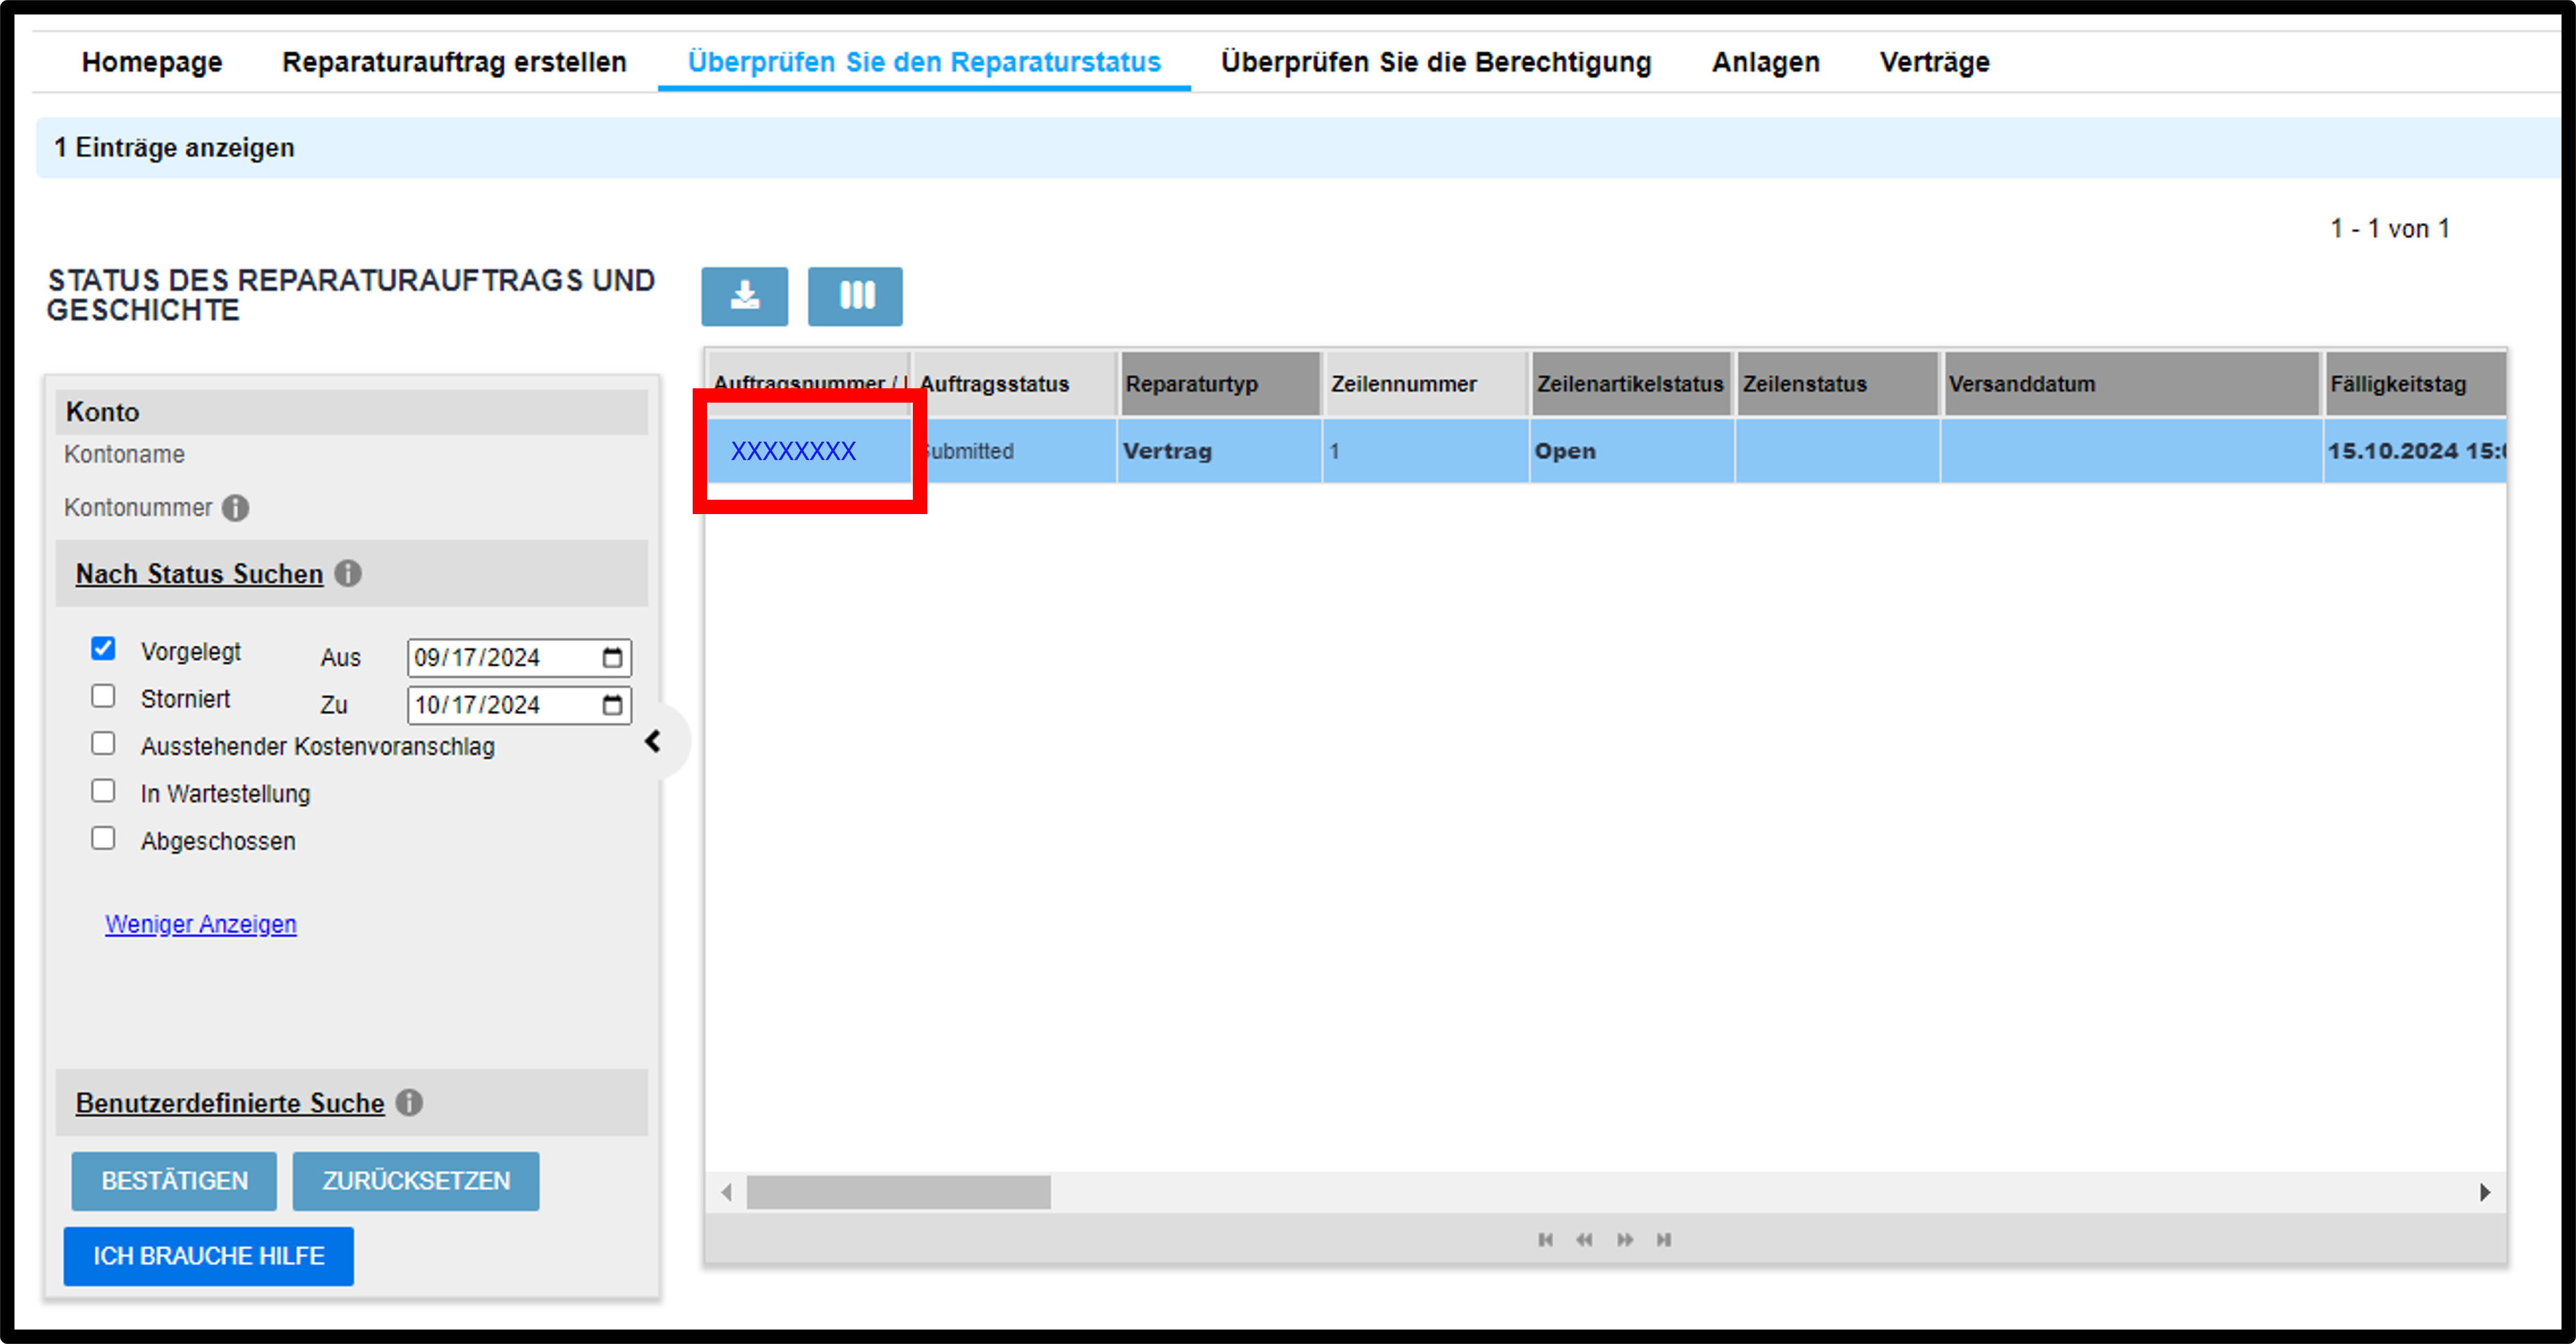This screenshot has height=1344, width=2576.
Task: Go to previous page of results
Action: point(1584,1239)
